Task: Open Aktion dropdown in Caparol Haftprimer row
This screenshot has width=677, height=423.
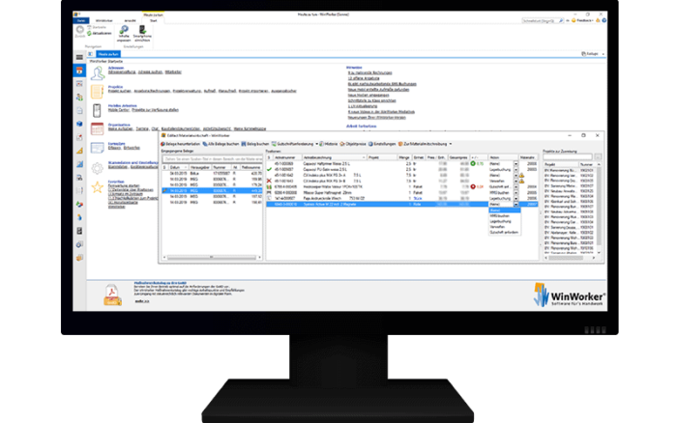Action: coord(515,164)
